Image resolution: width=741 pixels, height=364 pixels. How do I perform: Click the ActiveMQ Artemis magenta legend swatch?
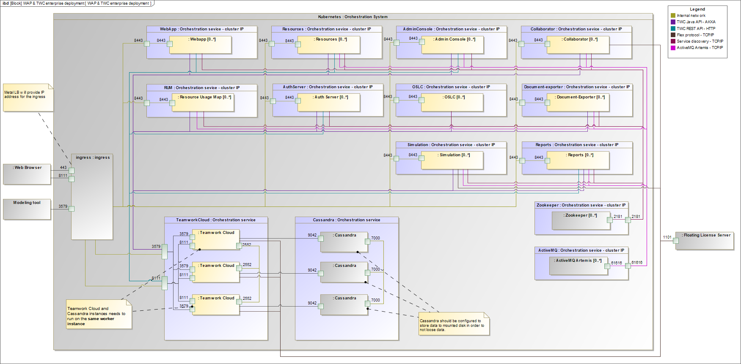[673, 48]
